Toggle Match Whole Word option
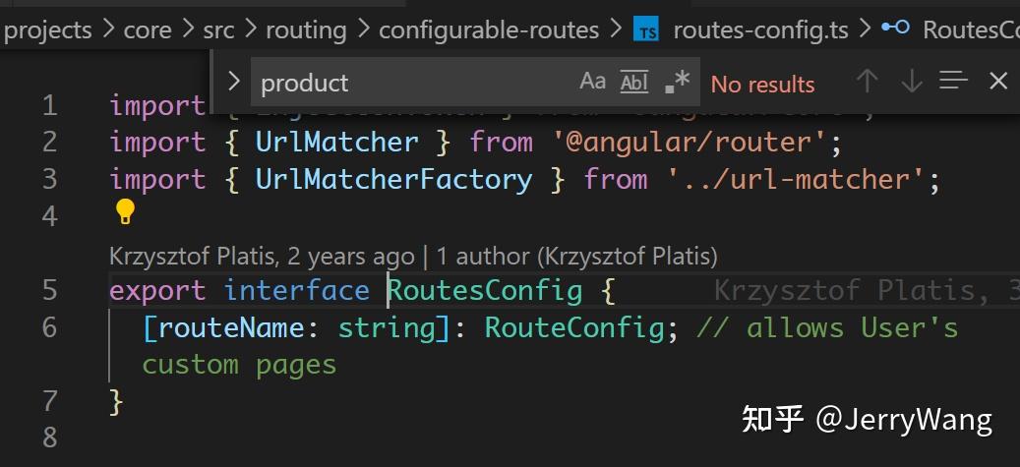 (x=634, y=82)
